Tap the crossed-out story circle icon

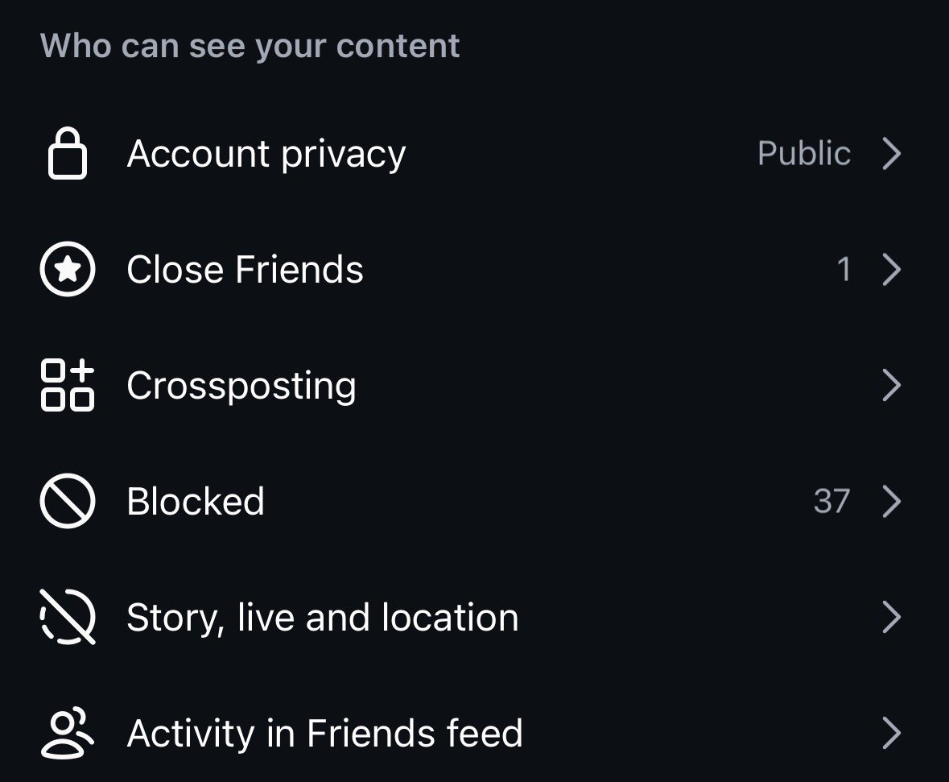click(67, 617)
